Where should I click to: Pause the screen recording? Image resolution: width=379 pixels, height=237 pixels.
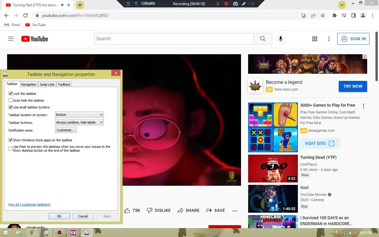[x=218, y=4]
